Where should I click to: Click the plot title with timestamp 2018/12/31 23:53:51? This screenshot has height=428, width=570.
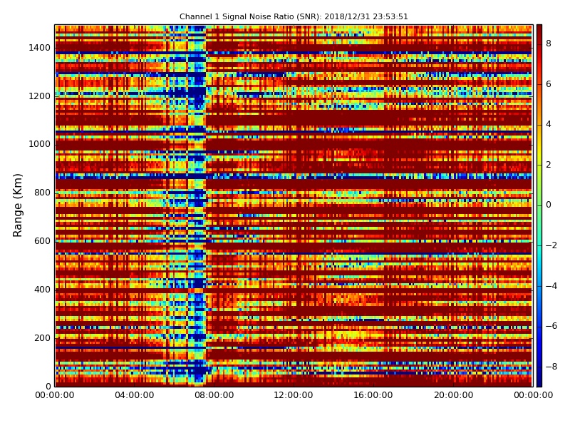pyautogui.click(x=294, y=16)
